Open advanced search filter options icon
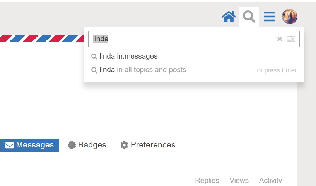 [x=291, y=39]
